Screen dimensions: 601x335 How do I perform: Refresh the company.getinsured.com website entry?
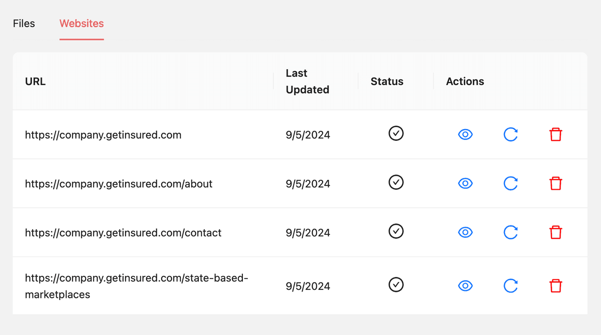click(x=510, y=134)
